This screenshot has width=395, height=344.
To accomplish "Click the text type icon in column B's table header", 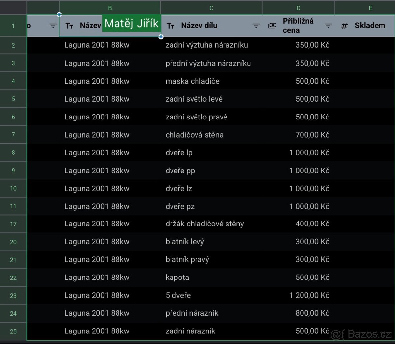I will pos(69,26).
